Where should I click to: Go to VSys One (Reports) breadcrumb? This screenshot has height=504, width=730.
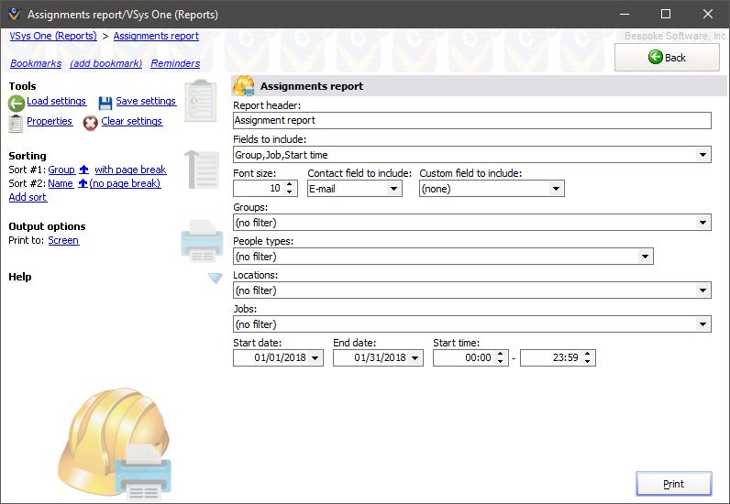[x=52, y=36]
